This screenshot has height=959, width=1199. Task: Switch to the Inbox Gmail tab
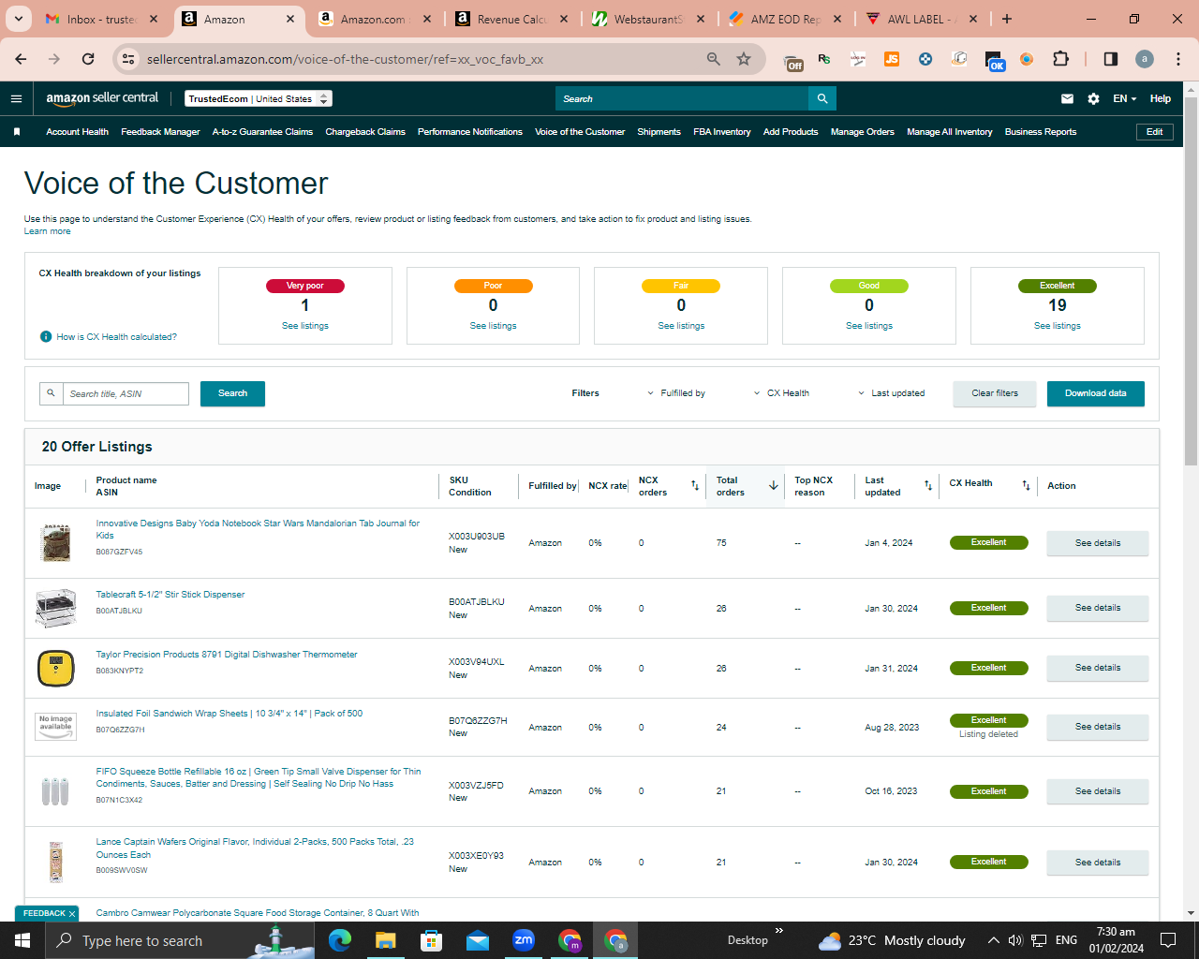coord(101,19)
